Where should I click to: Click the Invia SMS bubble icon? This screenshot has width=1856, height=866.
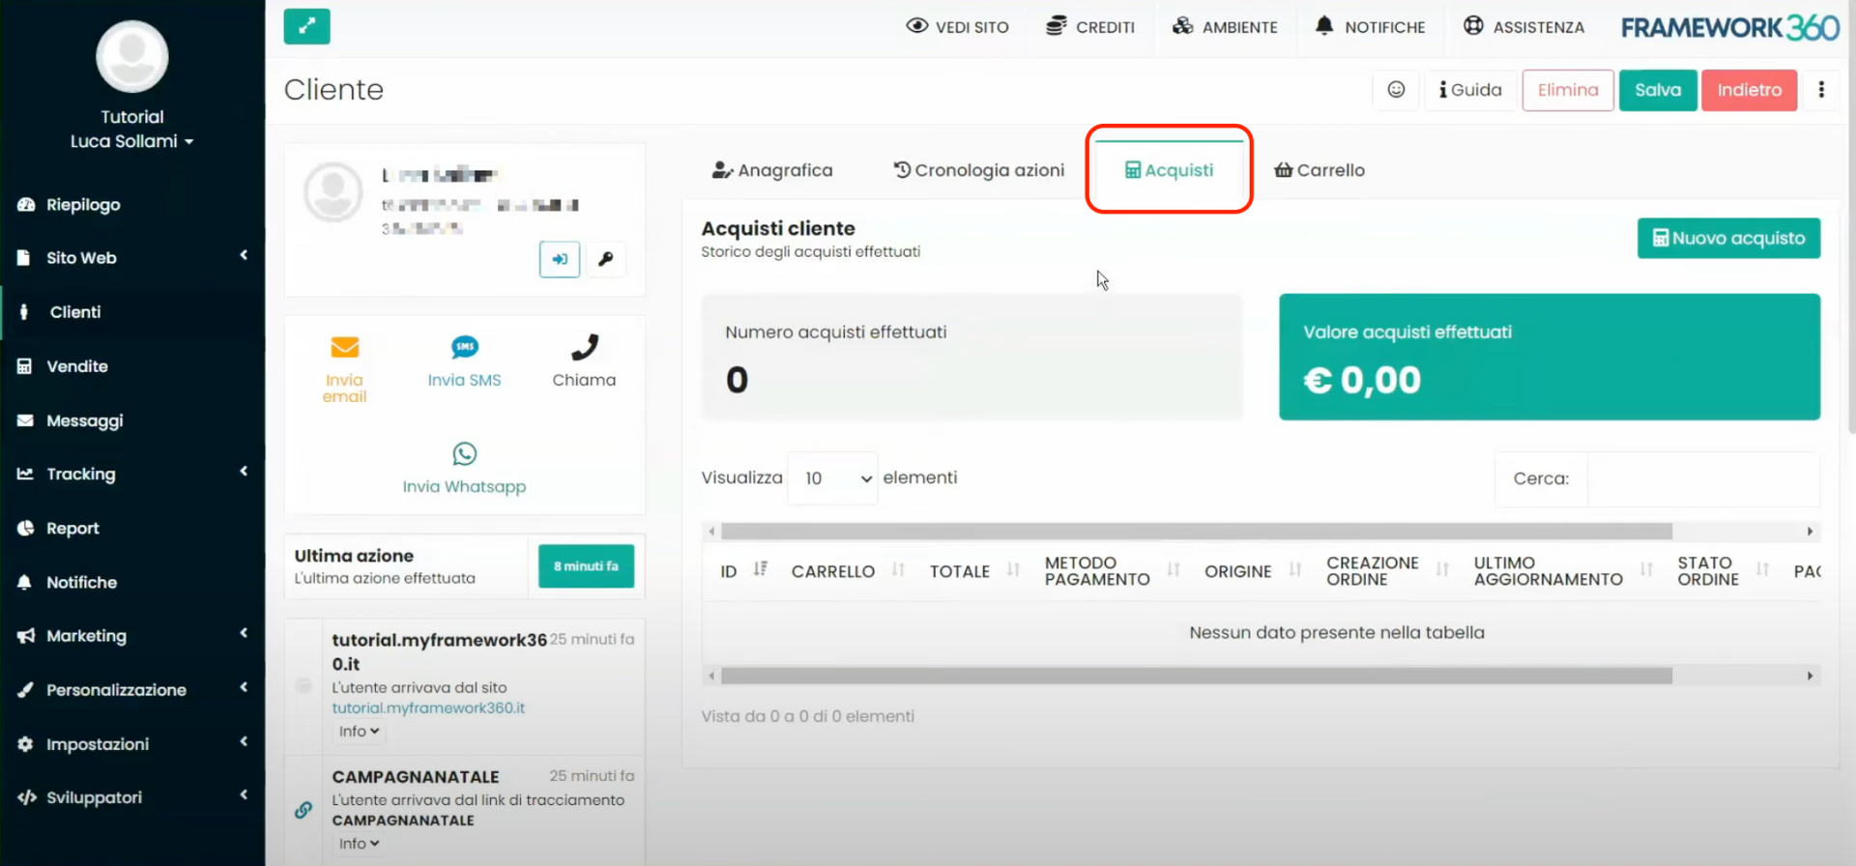tap(465, 348)
